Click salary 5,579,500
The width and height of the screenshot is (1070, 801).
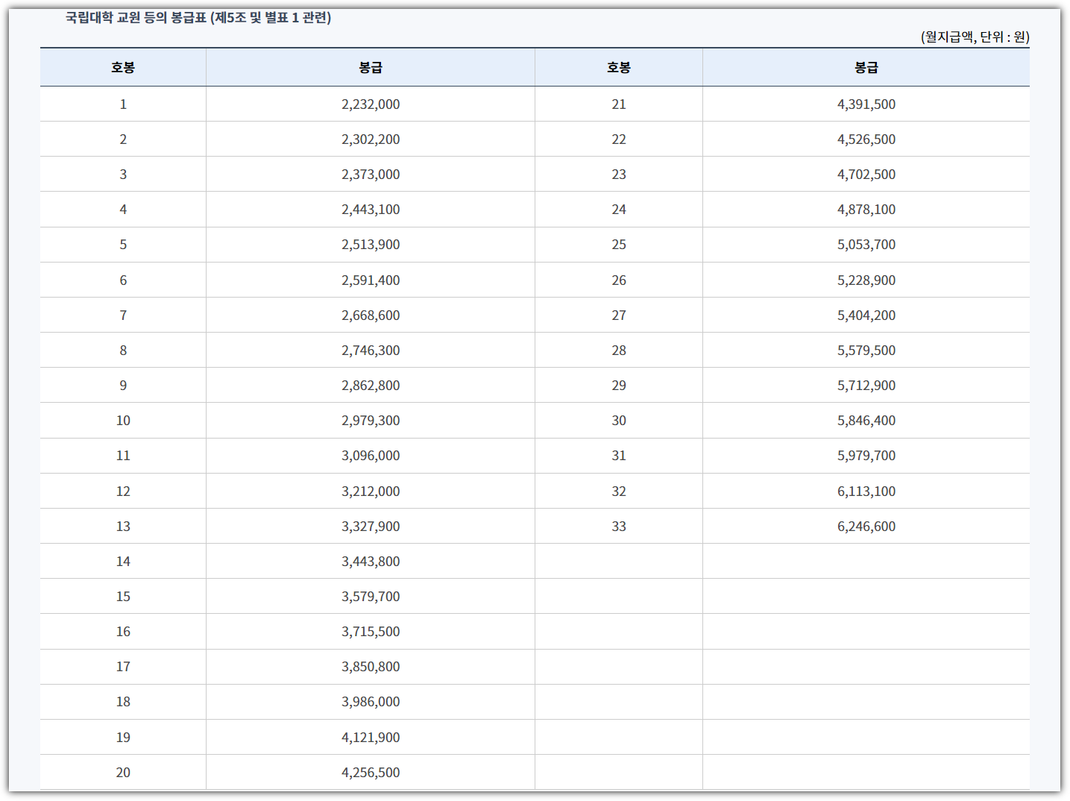[866, 351]
